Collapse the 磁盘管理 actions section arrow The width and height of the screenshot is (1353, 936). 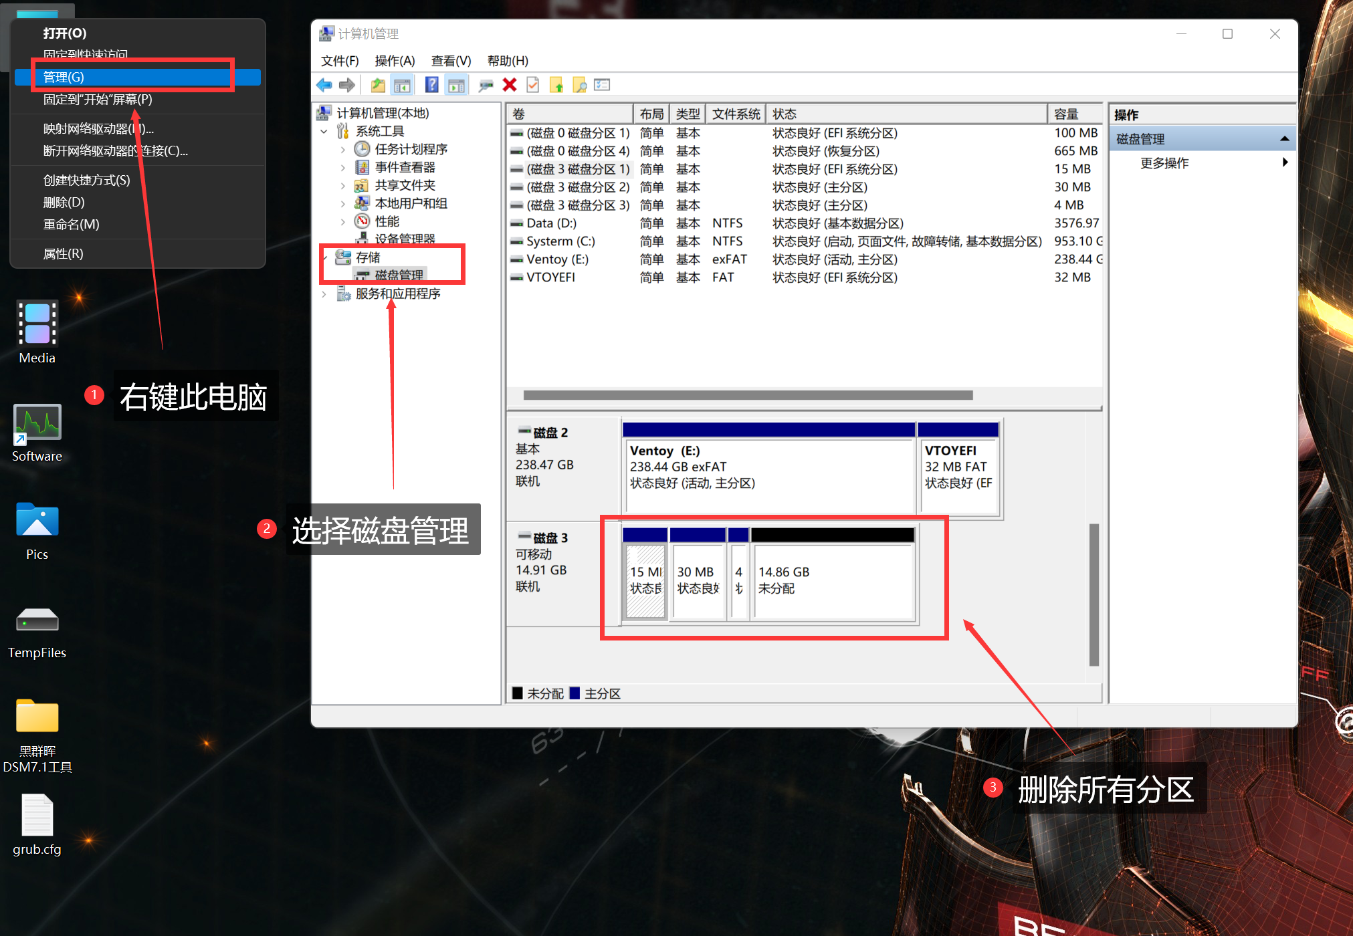(x=1284, y=139)
